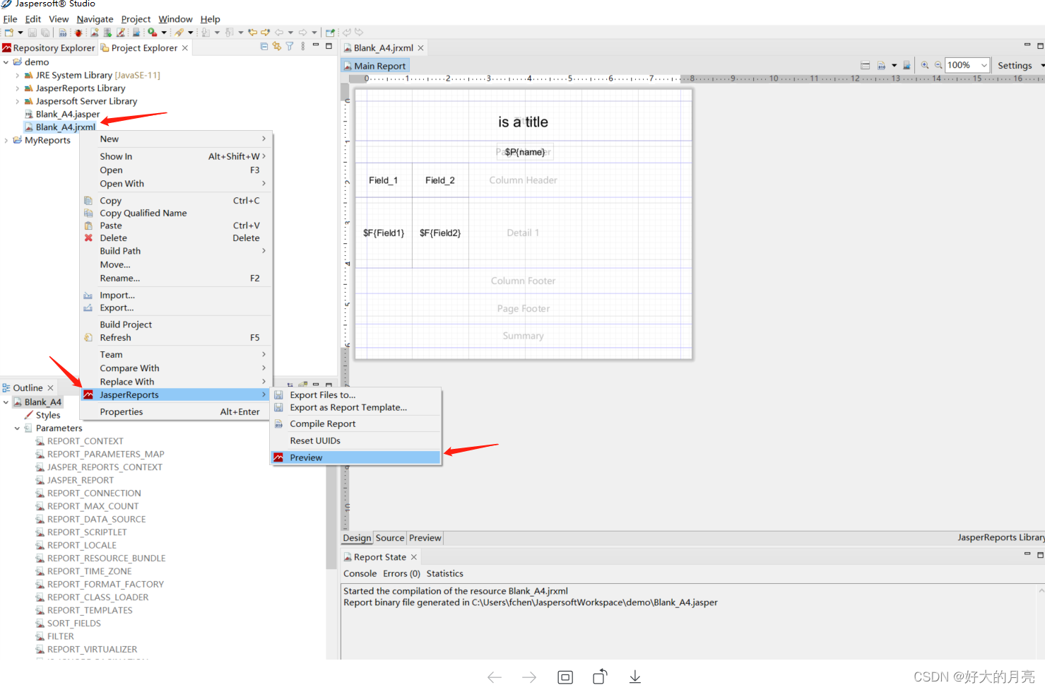Collapse the Parameters node in Outline

click(17, 428)
